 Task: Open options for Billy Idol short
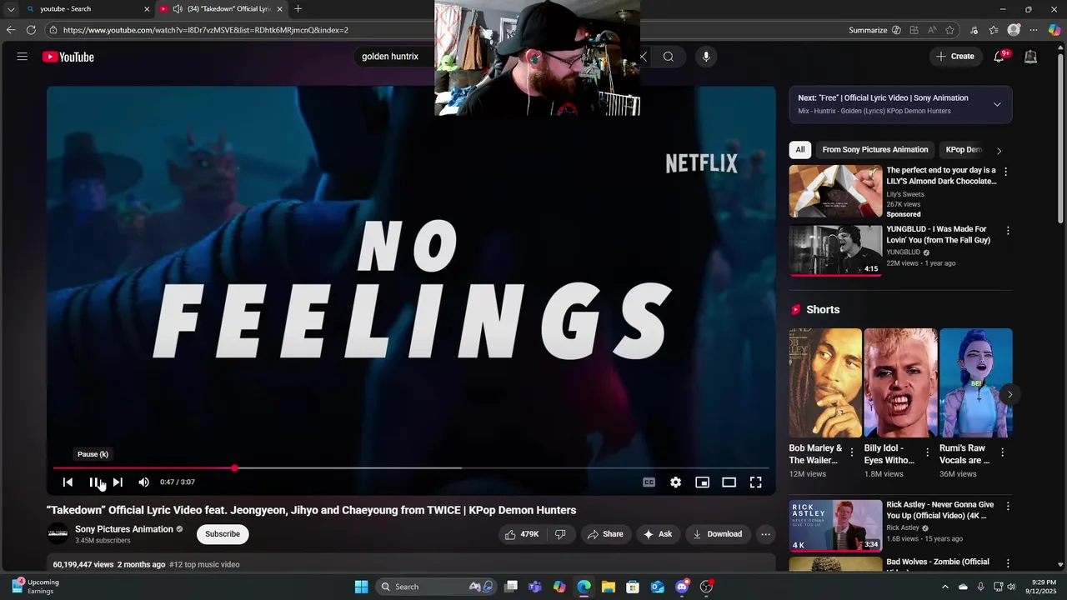926,452
